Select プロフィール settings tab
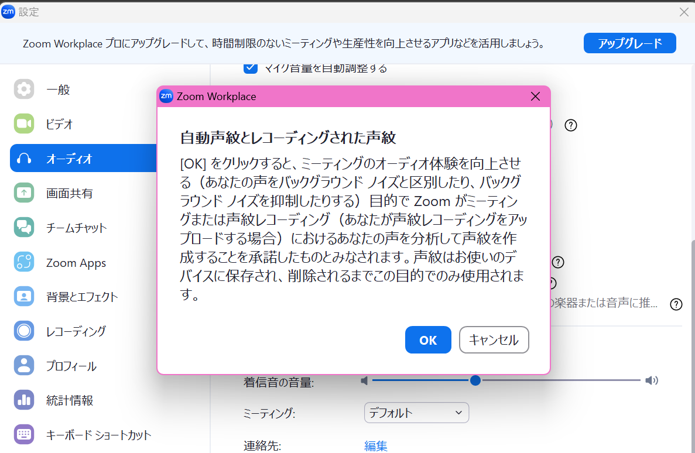Viewport: 695px width, 453px height. pos(83,366)
